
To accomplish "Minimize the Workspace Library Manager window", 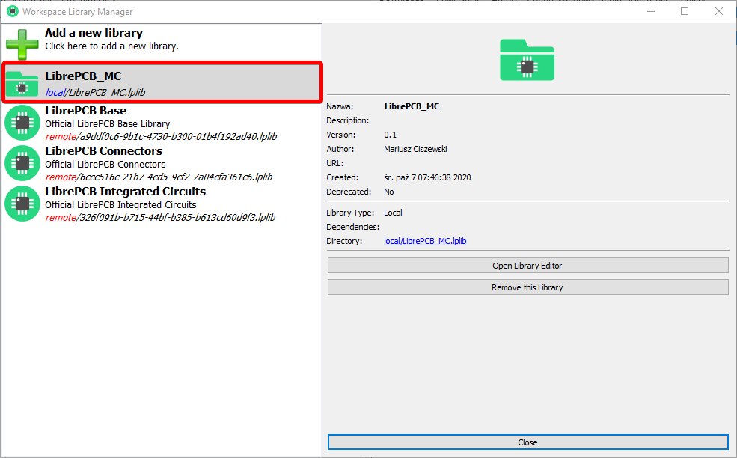I will 651,11.
